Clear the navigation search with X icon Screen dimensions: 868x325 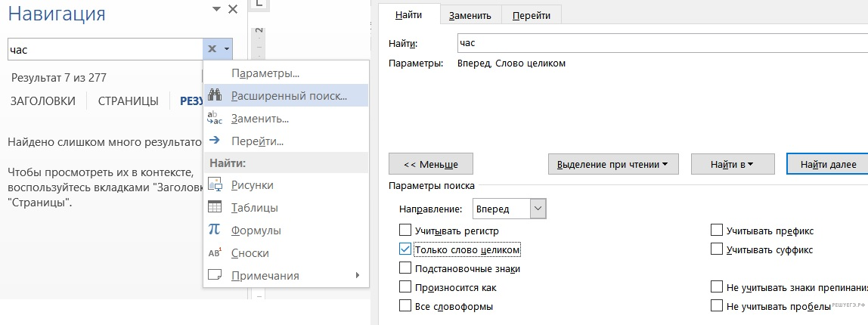(x=212, y=49)
